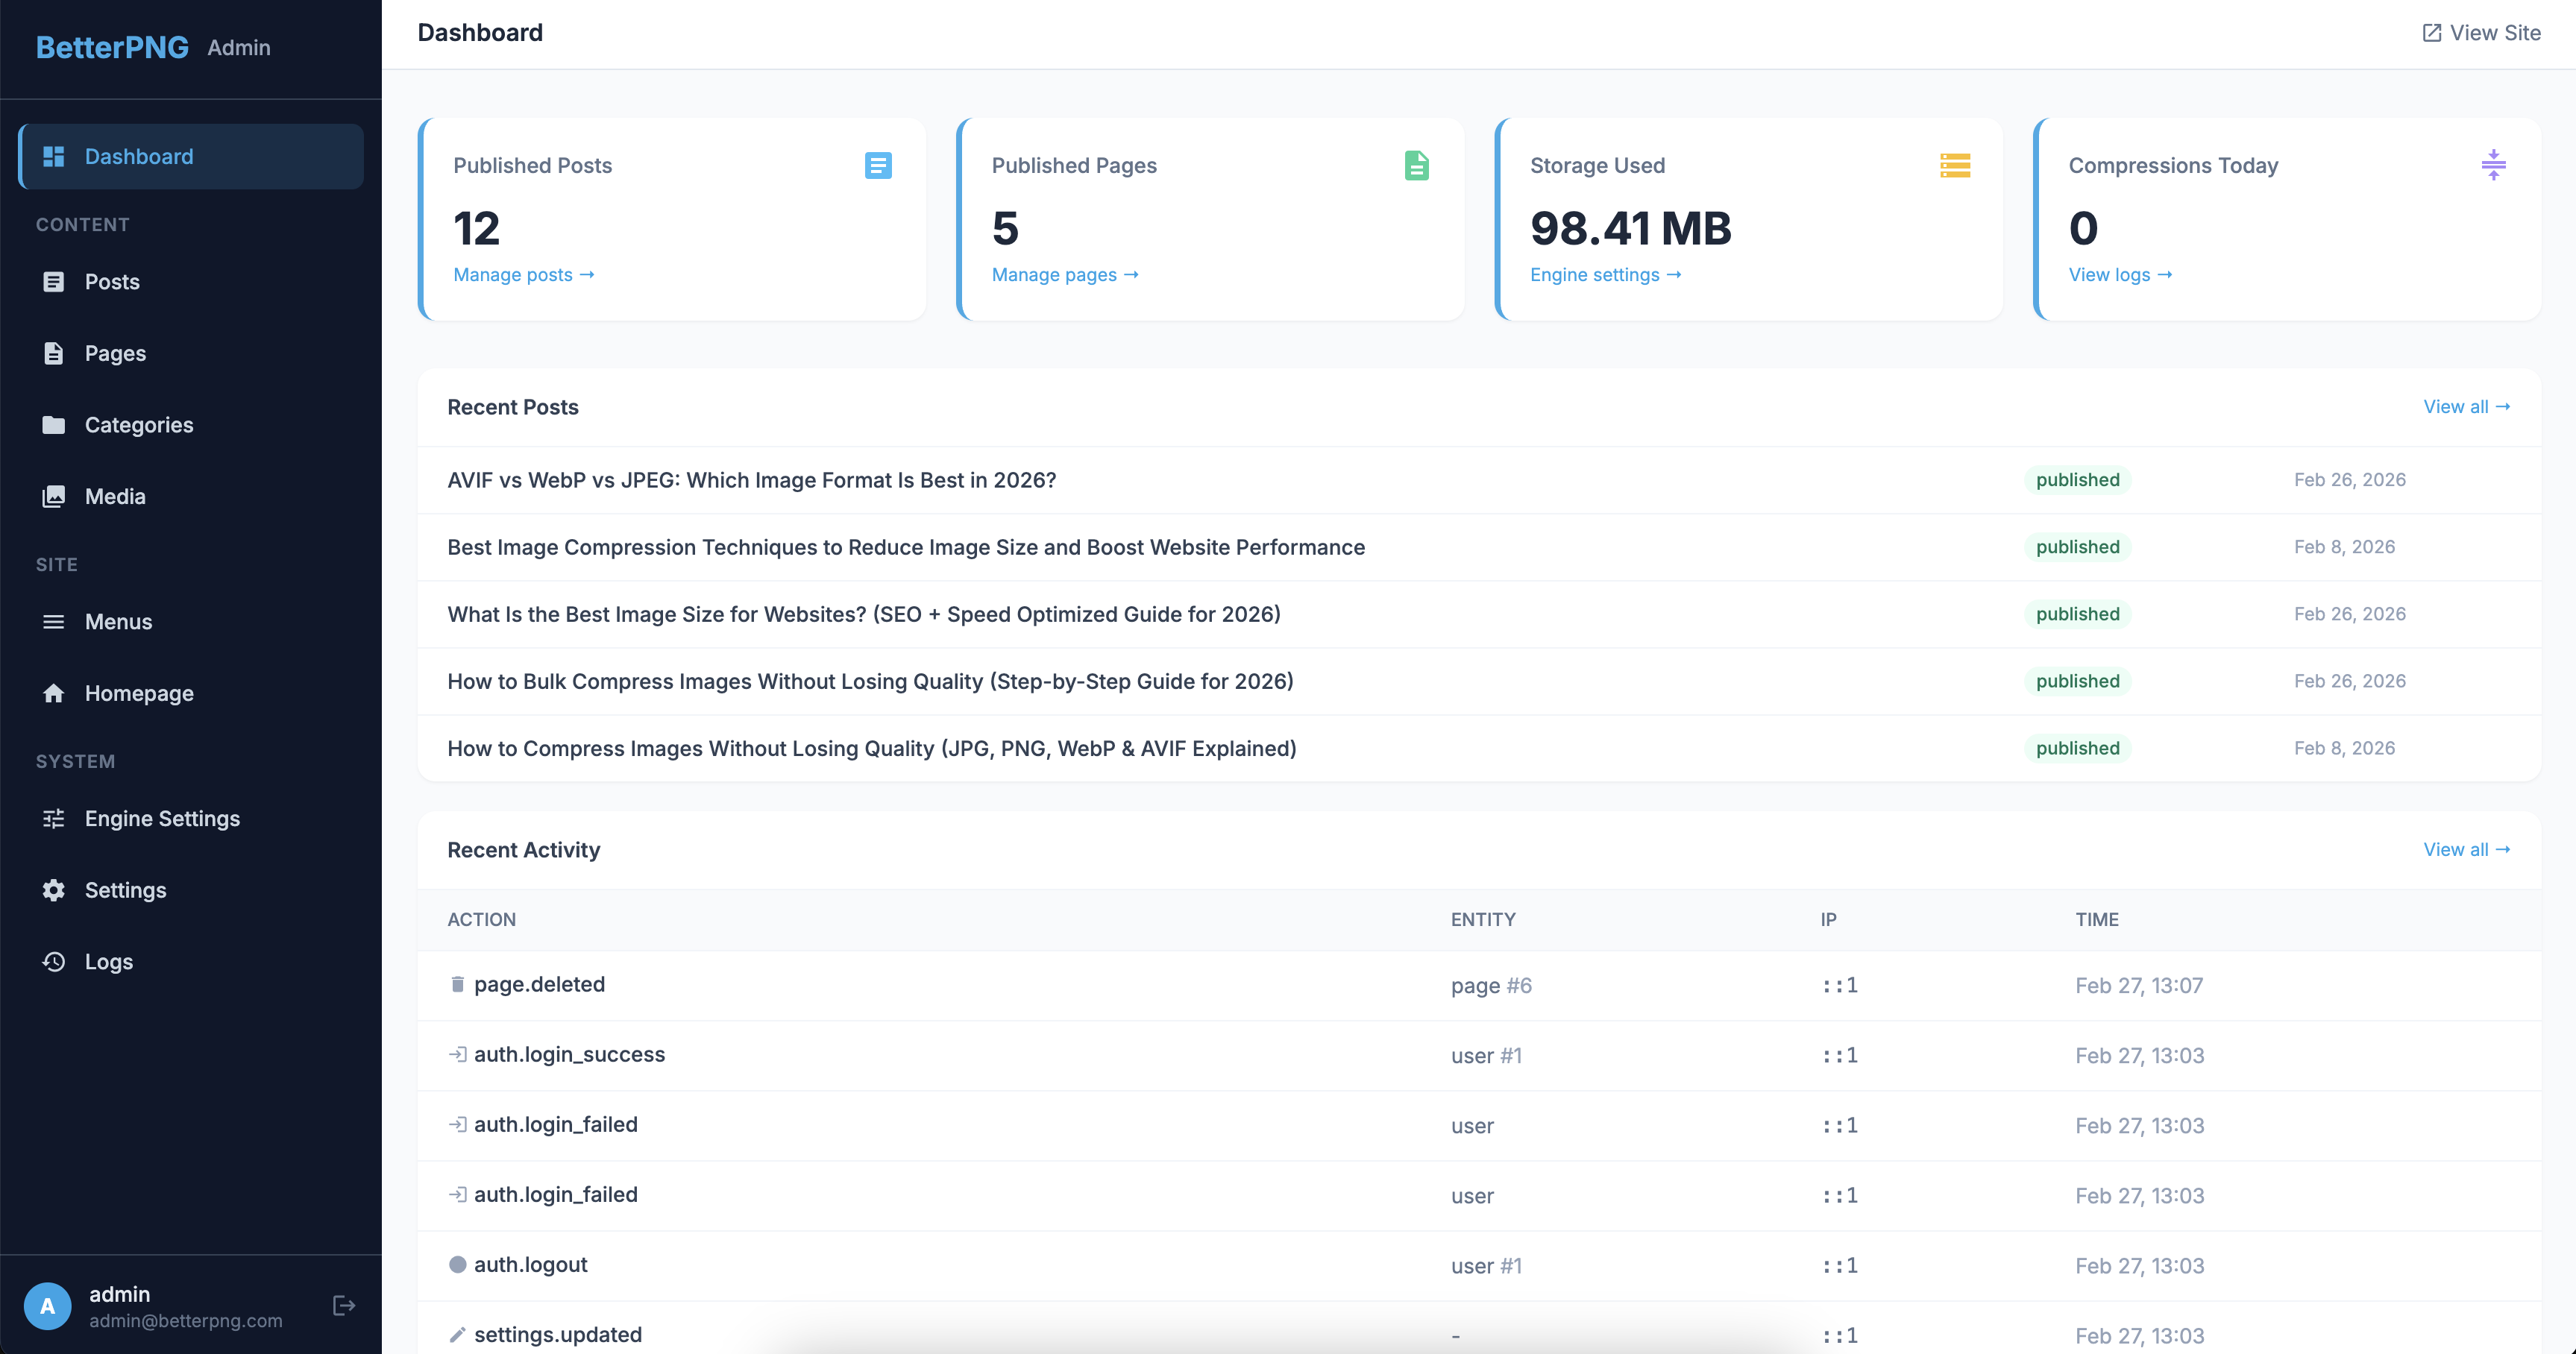Viewport: 2576px width, 1354px height.
Task: Click the Media gallery icon in sidebar
Action: coord(54,496)
